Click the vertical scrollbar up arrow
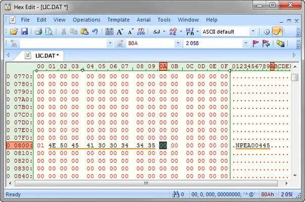Image resolution: width=305 pixels, height=202 pixels. (x=295, y=67)
